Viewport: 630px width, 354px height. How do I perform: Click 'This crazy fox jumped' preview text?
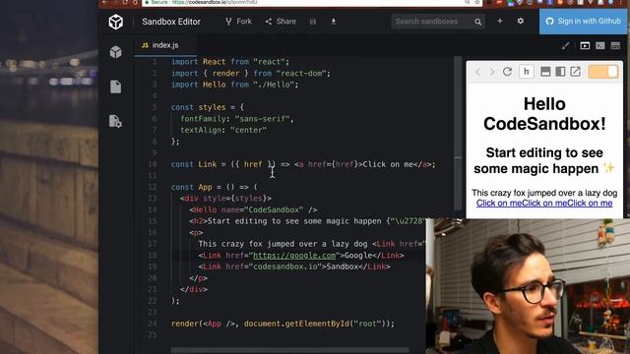point(544,193)
